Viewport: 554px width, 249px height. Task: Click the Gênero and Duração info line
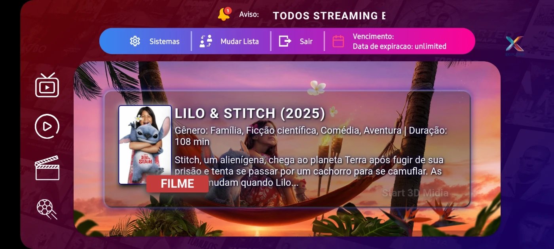311,136
